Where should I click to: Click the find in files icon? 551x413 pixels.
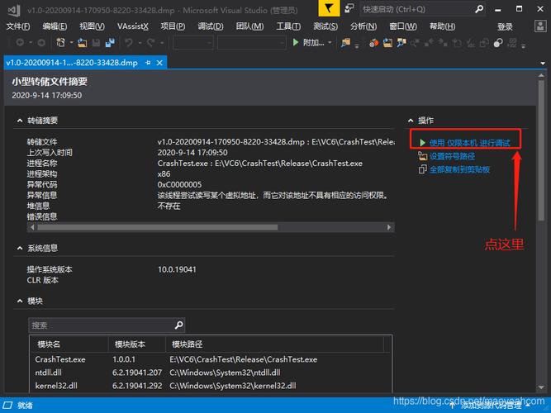coord(346,43)
